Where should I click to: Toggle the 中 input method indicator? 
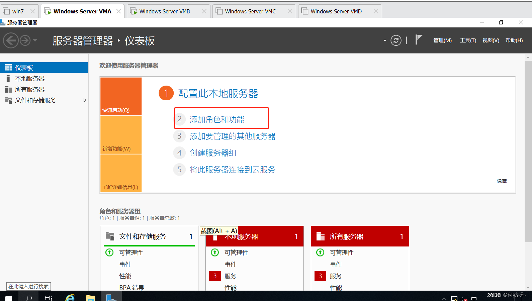point(474,298)
